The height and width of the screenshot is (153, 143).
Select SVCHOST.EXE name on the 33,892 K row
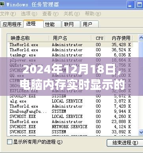click(22, 132)
